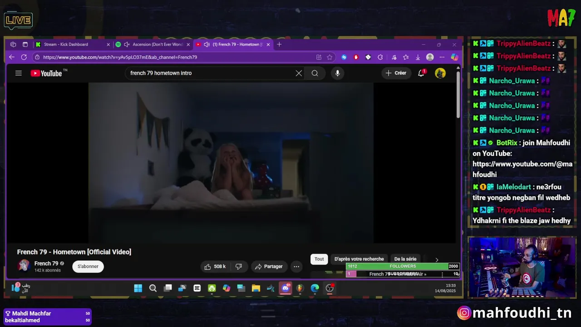Open the French 79 channel avatar

point(24,266)
